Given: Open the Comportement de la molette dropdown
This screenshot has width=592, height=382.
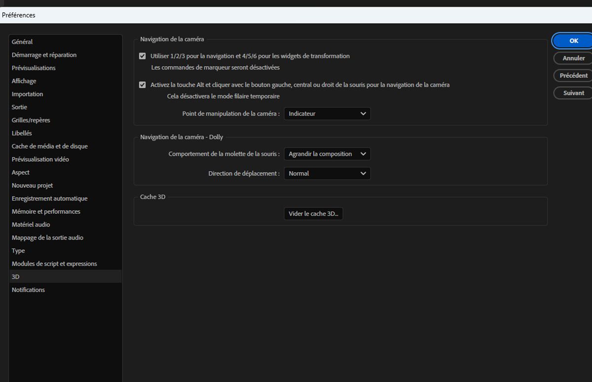Looking at the screenshot, I should tap(327, 154).
